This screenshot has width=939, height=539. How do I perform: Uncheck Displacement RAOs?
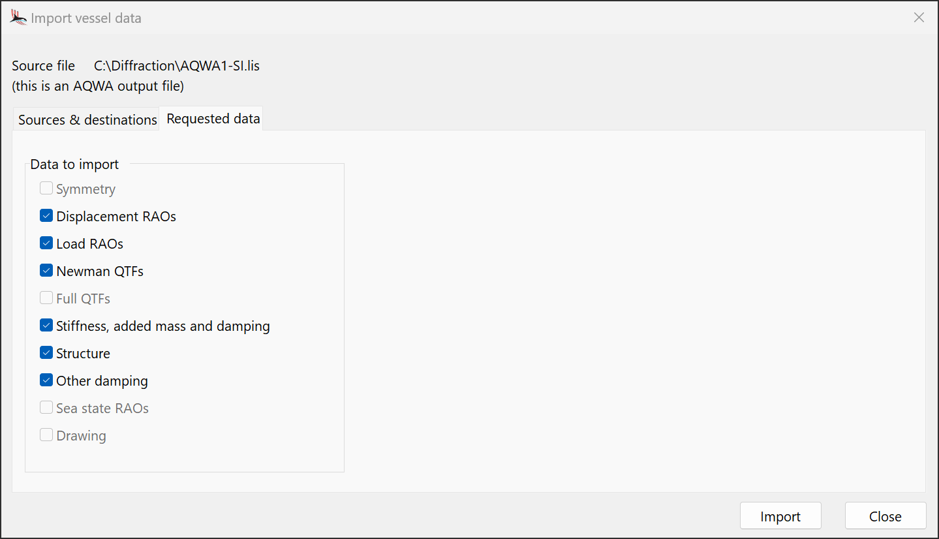[x=46, y=216]
